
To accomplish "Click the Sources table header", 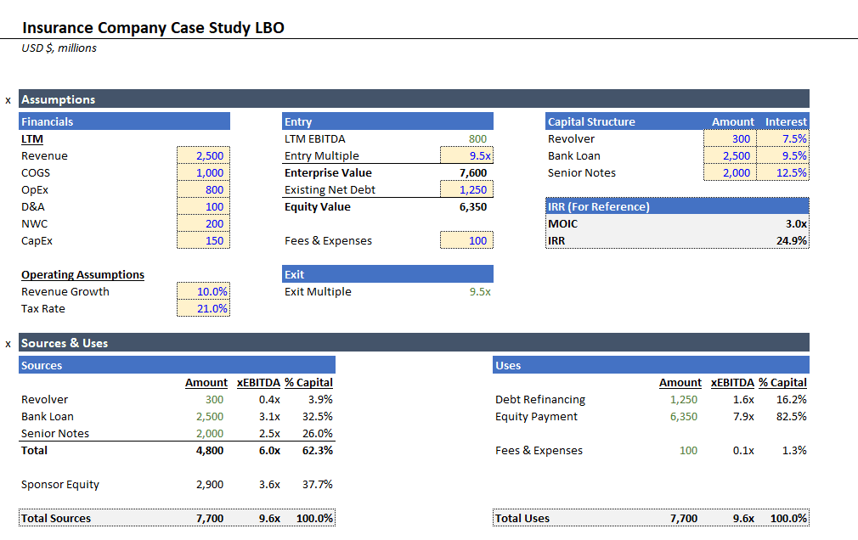I will point(177,365).
